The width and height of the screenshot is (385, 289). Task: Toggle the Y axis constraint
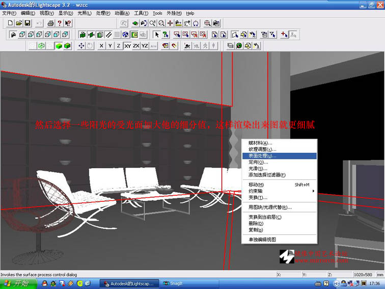[x=110, y=46]
